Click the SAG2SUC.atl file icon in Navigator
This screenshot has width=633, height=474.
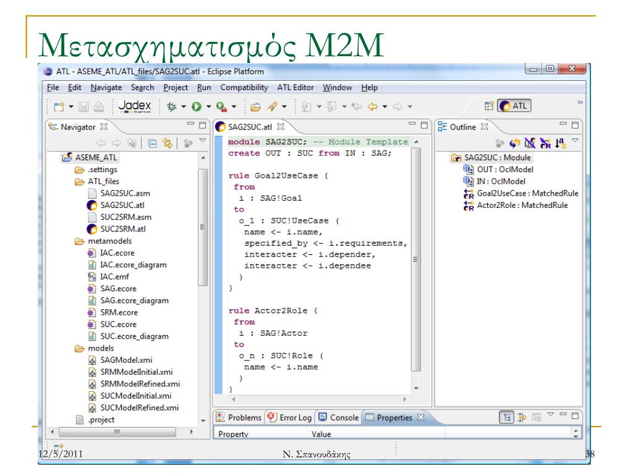[92, 206]
